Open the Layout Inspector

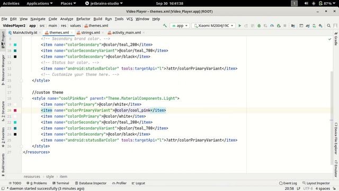[x=316, y=183]
